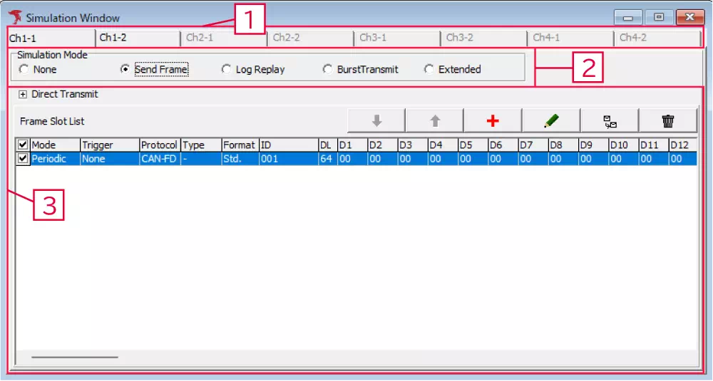Add a new frame slot with the red plus
713x381 pixels.
tap(493, 121)
